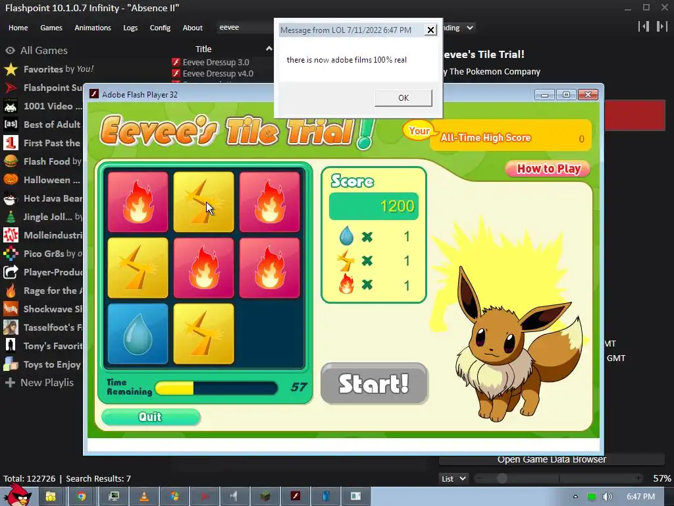Open the About page
Screen dimensions: 674x506
click(193, 28)
